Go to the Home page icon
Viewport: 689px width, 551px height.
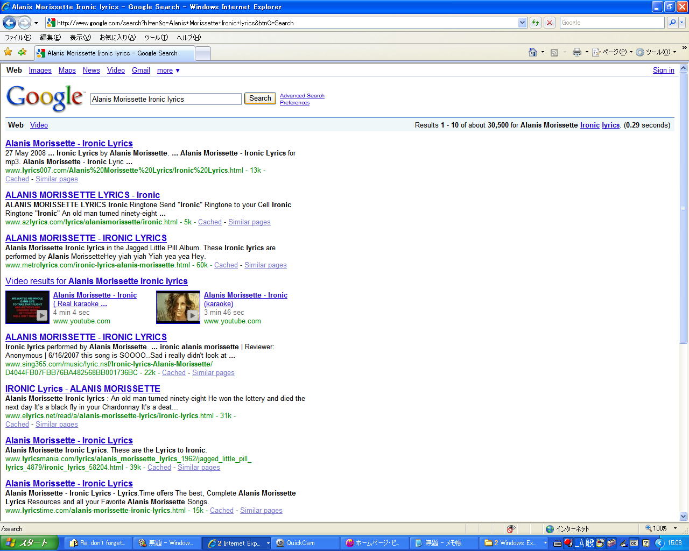coord(532,52)
